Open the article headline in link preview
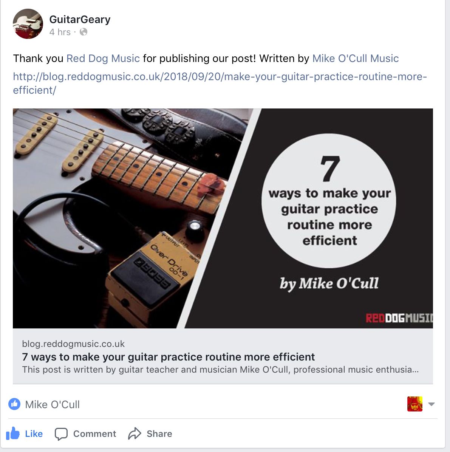 coord(169,357)
